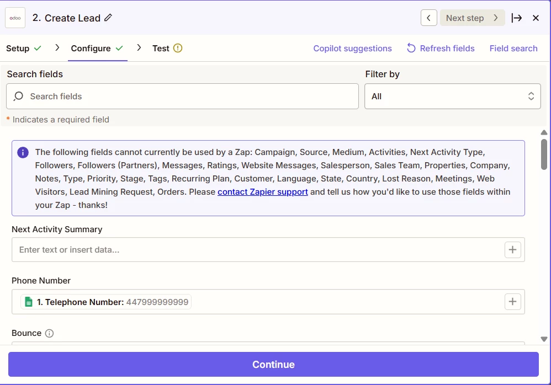Screen dimensions: 551x385
Task: Click the Configure green checkmark
Action: [x=119, y=48]
